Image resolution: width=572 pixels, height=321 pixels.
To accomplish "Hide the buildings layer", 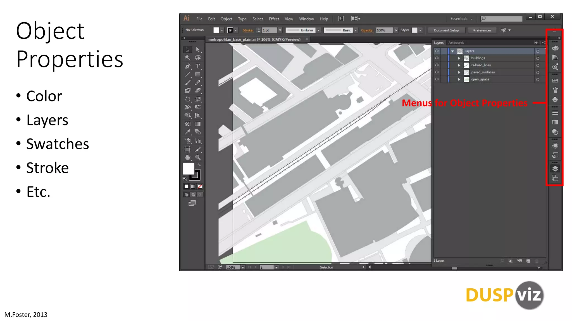I will click(x=437, y=58).
